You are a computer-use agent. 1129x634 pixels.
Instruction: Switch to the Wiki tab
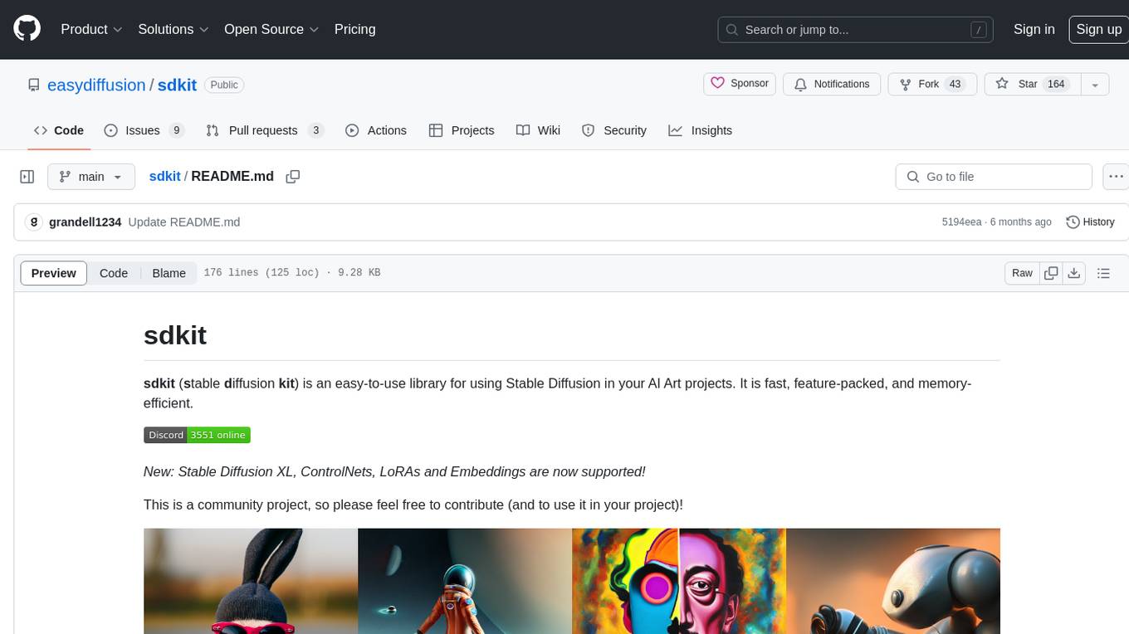point(538,130)
